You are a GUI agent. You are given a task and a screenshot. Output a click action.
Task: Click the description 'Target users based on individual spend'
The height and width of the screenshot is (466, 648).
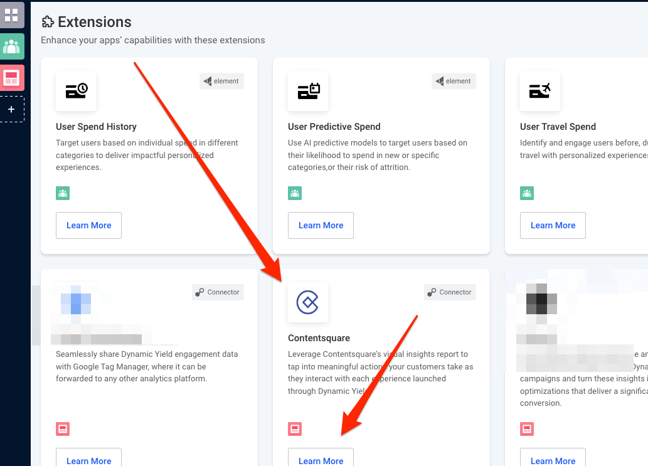[147, 155]
